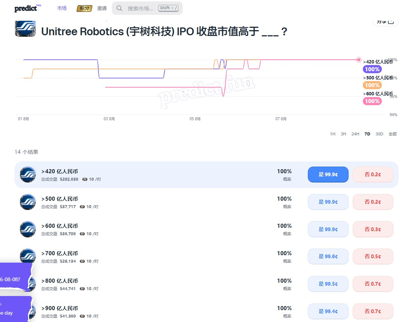Image resolution: width=406 pixels, height=322 pixels.
Task: Click the 14 个结果 results count
Action: click(26, 152)
